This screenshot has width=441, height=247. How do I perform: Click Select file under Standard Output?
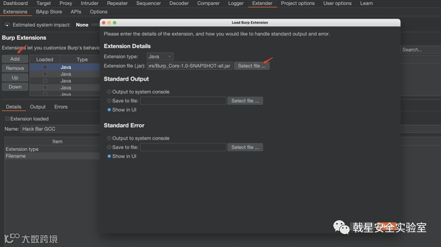pos(245,101)
